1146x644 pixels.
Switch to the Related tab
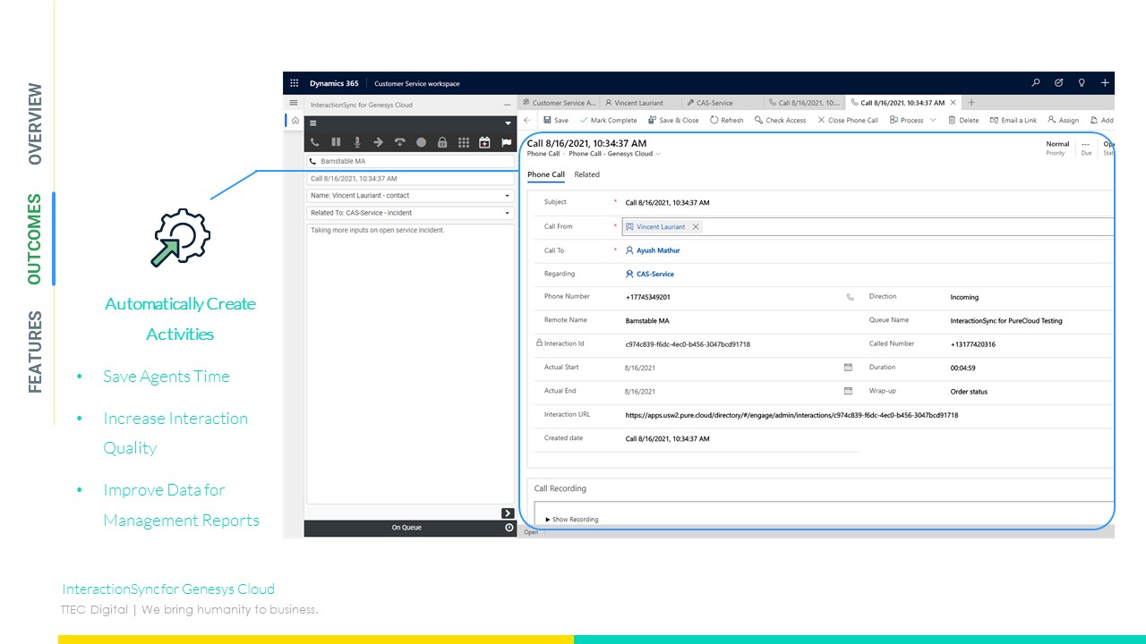coord(586,174)
